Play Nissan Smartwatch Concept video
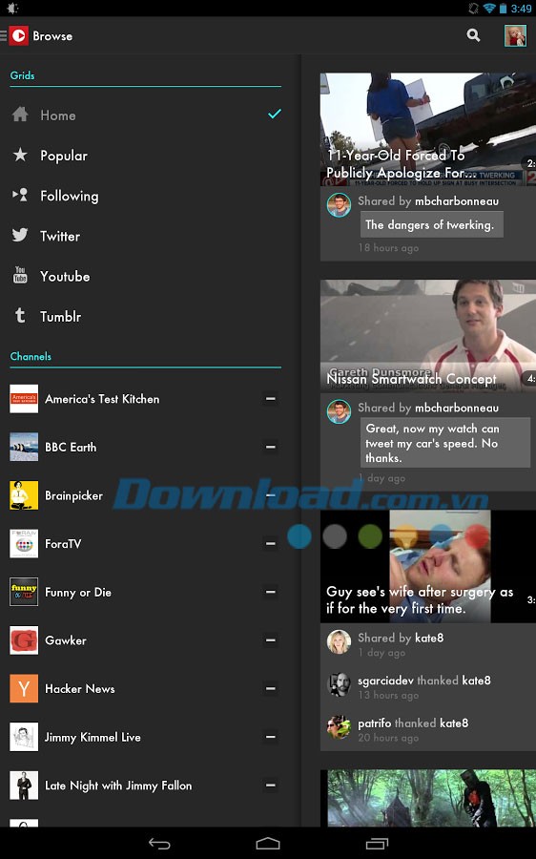The height and width of the screenshot is (859, 536). pos(428,336)
